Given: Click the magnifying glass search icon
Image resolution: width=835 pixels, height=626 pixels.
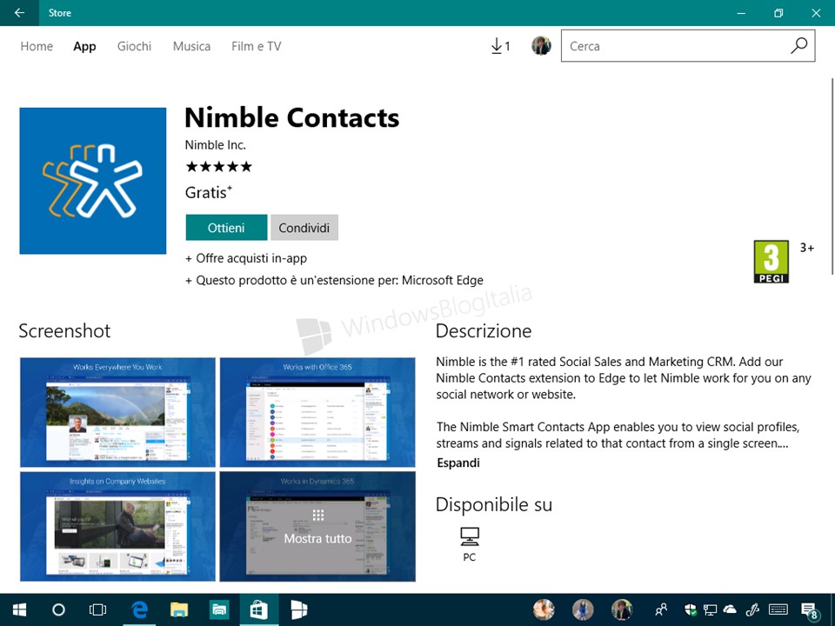Looking at the screenshot, I should click(x=798, y=46).
